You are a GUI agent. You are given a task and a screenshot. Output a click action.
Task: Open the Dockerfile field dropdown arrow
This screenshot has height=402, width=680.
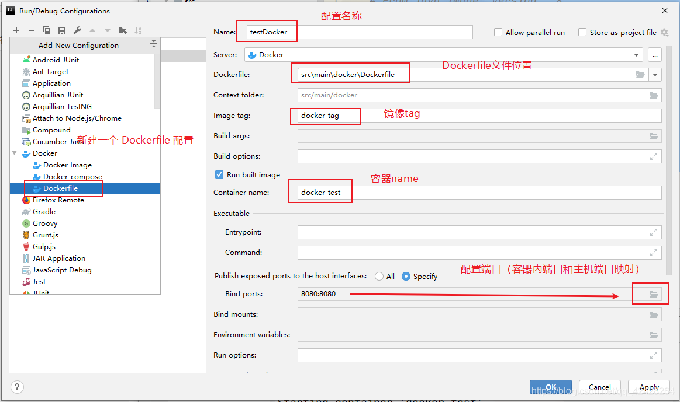pyautogui.click(x=655, y=74)
